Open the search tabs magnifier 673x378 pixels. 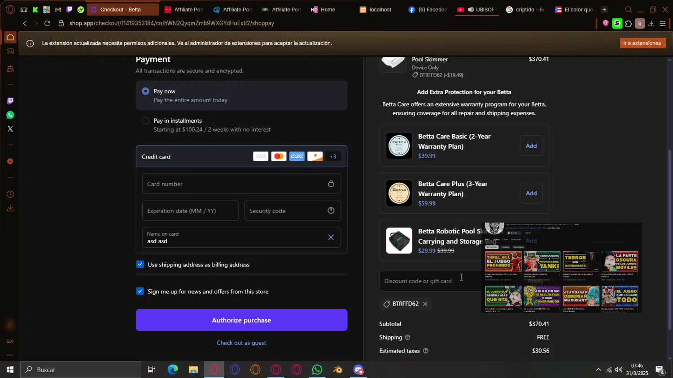click(x=629, y=9)
